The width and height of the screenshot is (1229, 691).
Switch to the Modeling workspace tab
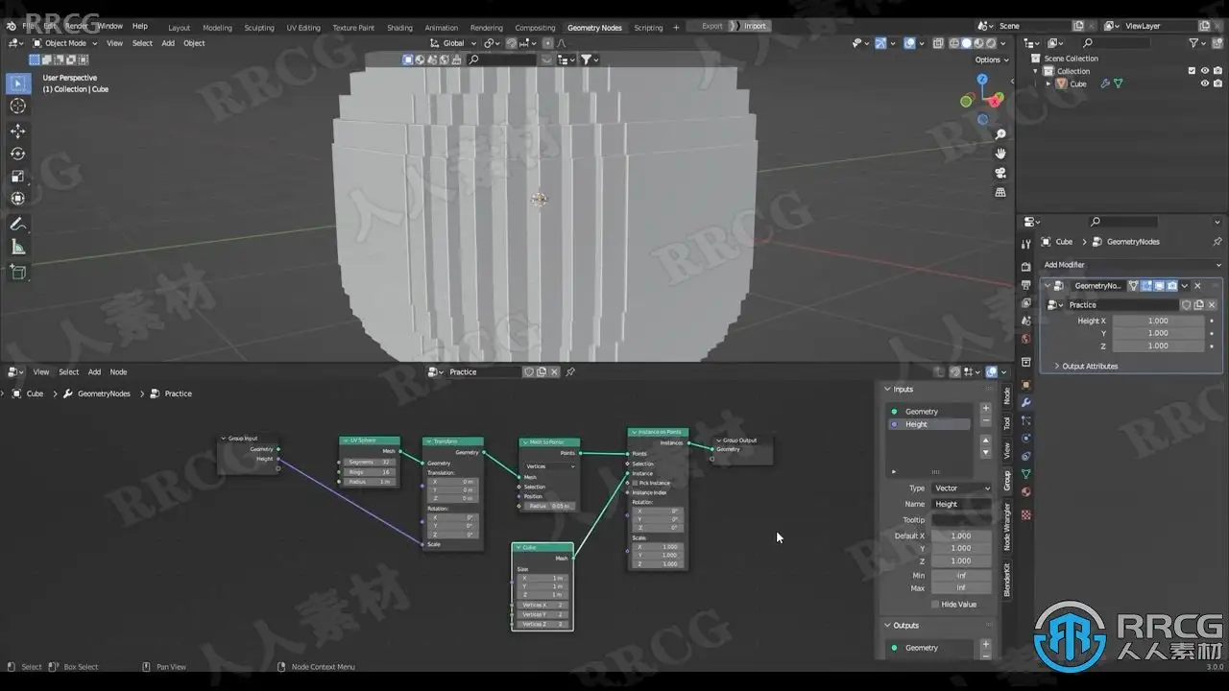point(217,28)
